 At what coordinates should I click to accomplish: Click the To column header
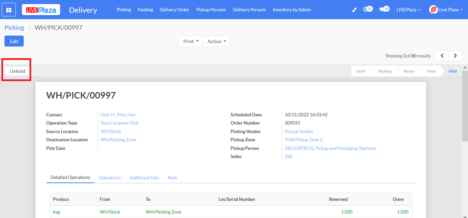tap(148, 199)
